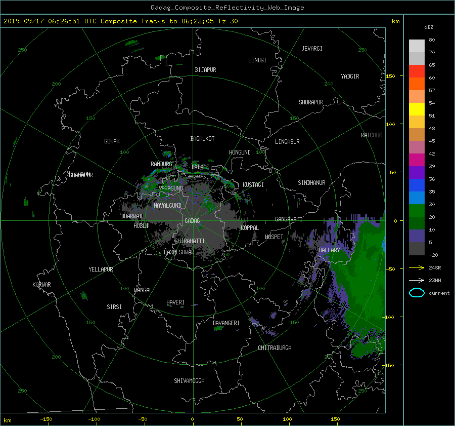Click the SHIRAHATTI city label

click(x=190, y=241)
